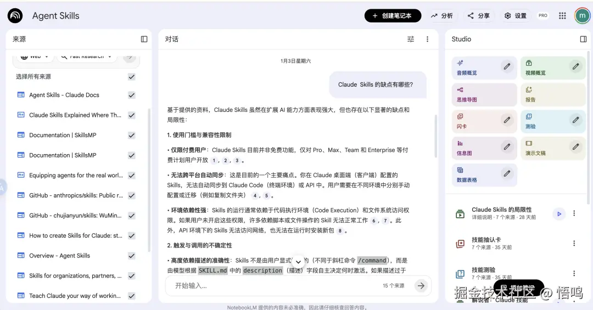Click the 对话 panel scrollbar
The width and height of the screenshot is (593, 310).
pos(435,136)
